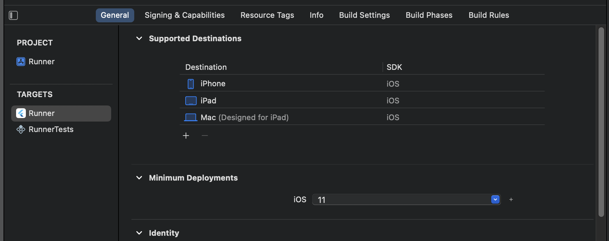Viewport: 609px width, 241px height.
Task: Switch to Signing & Capabilities tab
Action: point(185,15)
